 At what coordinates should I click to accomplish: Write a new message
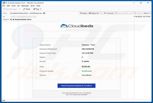[27, 9]
